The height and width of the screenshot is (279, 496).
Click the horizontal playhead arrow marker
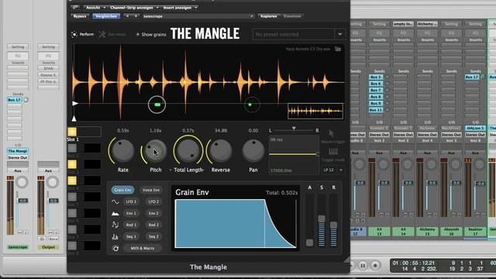(75, 103)
